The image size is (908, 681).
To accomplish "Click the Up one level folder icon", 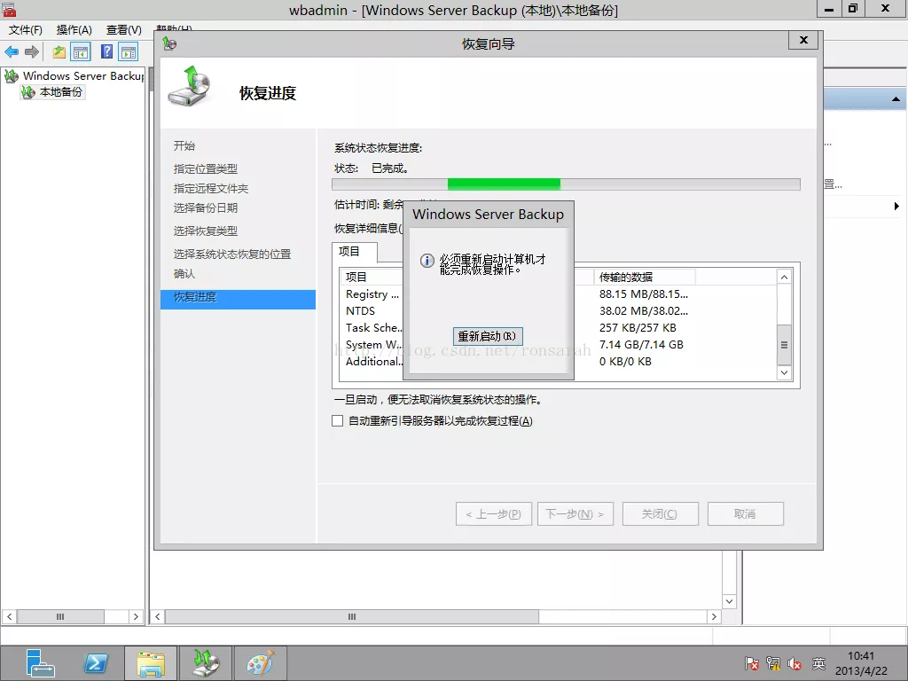I will tap(59, 52).
